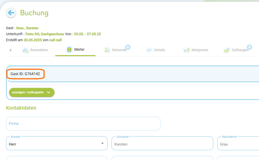This screenshot has width=259, height=160.
Task: Click the guest name Grau, Karsten
Action: click(27, 28)
